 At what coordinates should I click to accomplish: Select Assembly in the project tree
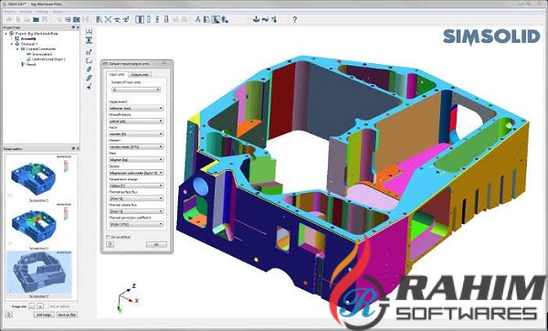tap(28, 38)
